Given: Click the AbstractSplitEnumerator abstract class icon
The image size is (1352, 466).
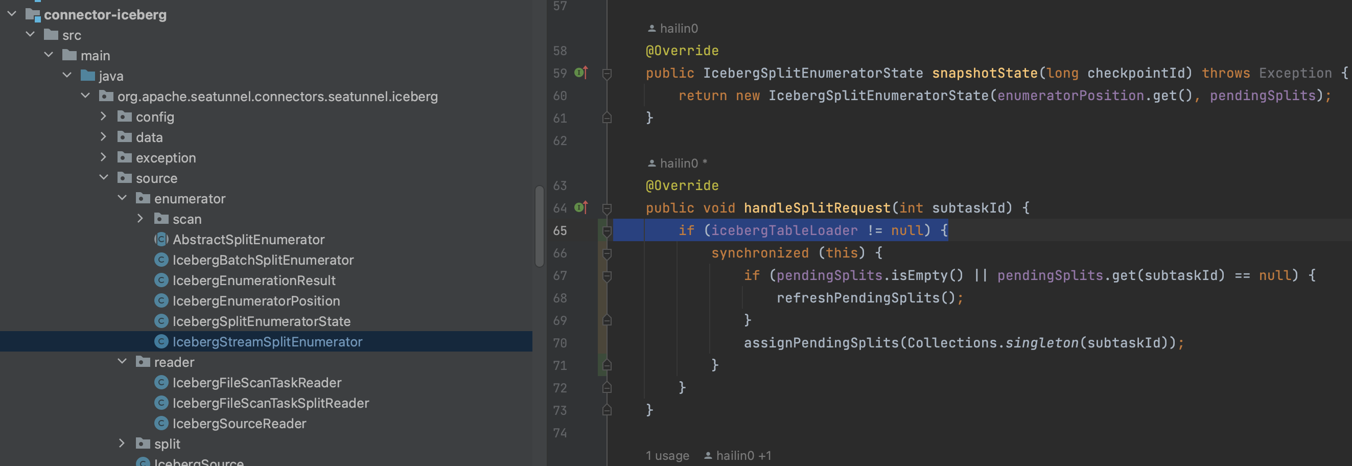Looking at the screenshot, I should click(161, 239).
